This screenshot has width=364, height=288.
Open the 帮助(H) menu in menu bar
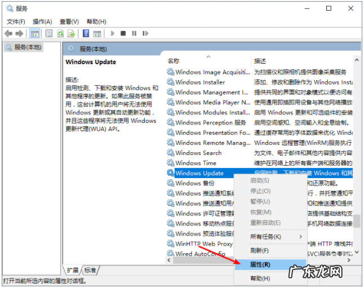[96, 22]
